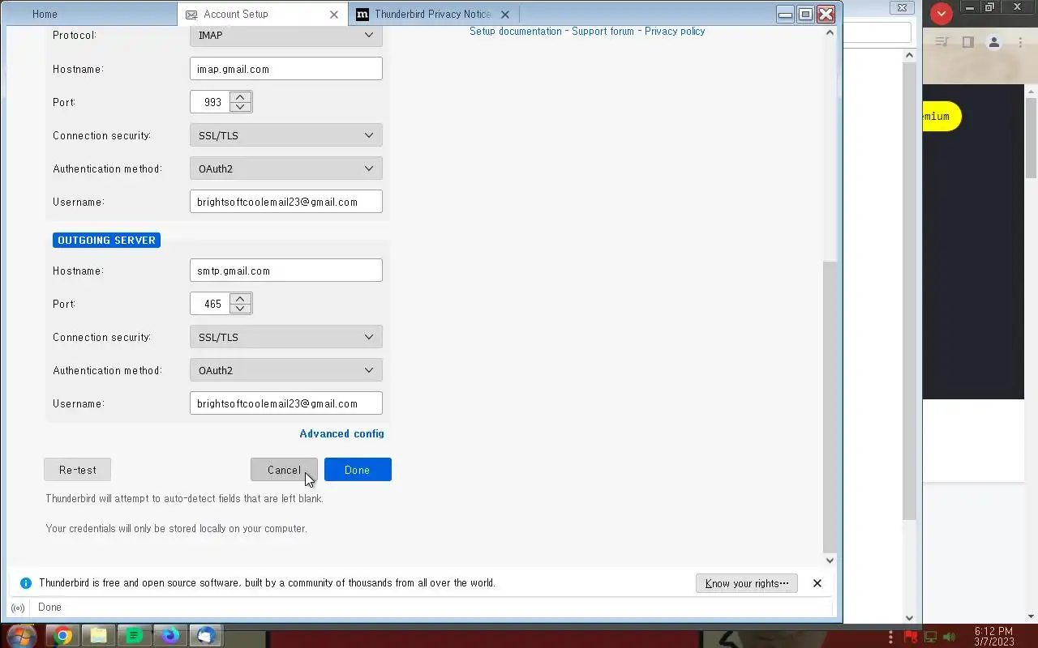Open the Advanced config link
The height and width of the screenshot is (648, 1038).
pos(341,433)
